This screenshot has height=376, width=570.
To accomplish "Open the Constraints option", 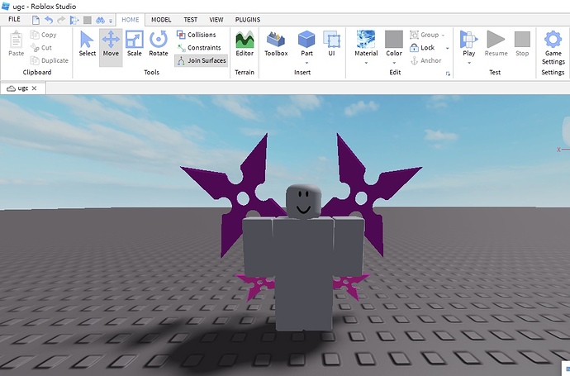I will pyautogui.click(x=199, y=48).
